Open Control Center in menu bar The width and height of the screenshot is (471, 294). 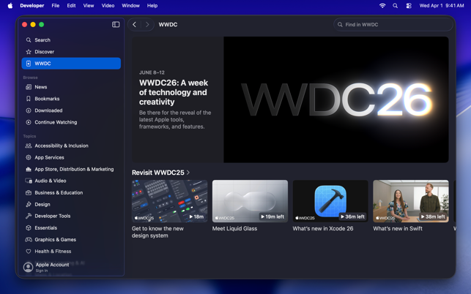tap(409, 6)
